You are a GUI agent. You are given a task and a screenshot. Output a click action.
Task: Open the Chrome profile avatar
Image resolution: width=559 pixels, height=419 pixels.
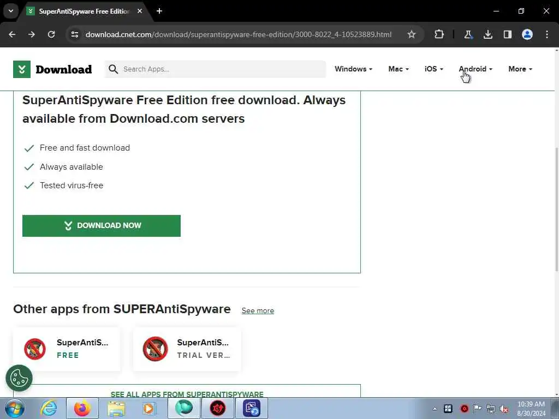(527, 34)
